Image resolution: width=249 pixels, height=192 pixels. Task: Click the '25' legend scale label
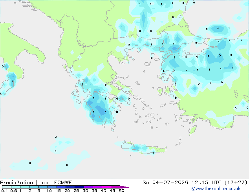(76, 190)
